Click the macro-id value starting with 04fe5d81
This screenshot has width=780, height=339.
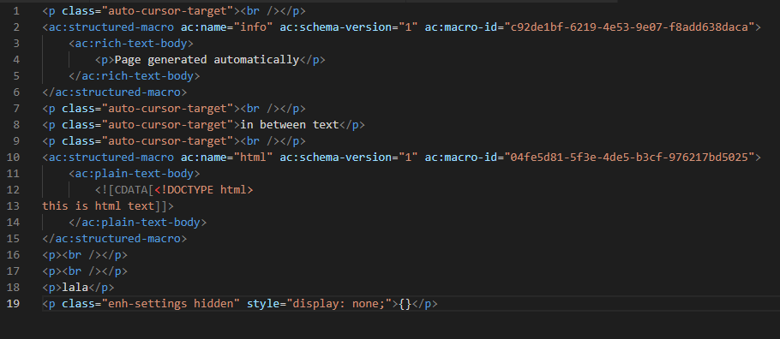click(x=630, y=158)
